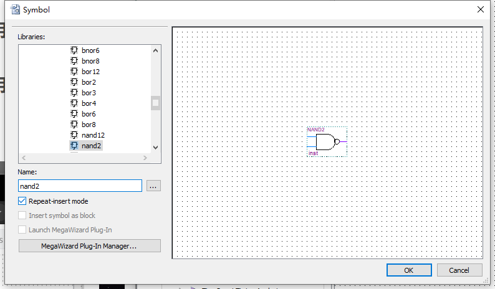Click the Name input field
This screenshot has width=495, height=289.
coord(80,186)
